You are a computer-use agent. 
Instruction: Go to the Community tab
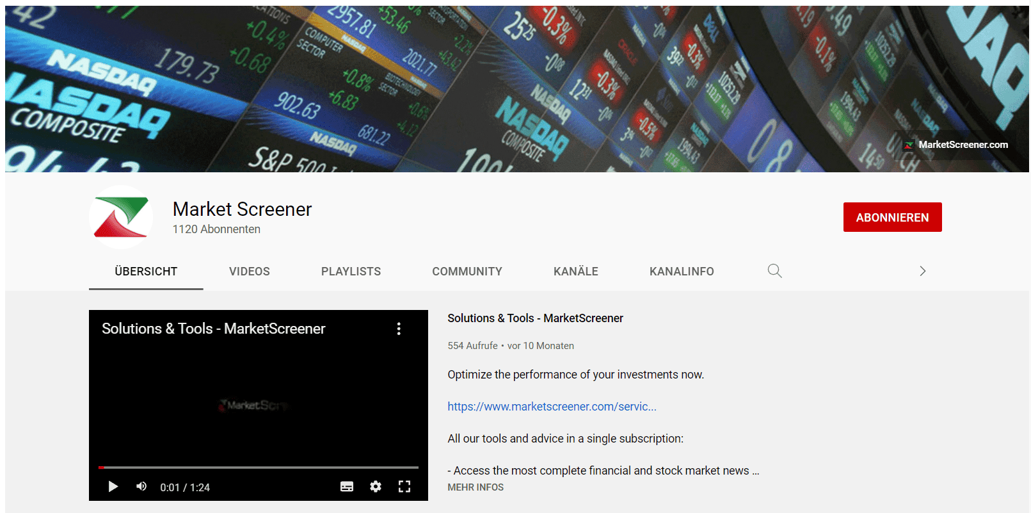(467, 272)
